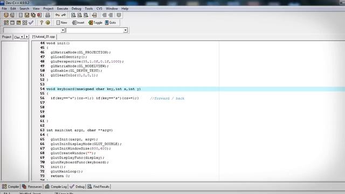Click the Rebuild All icon
Screen dimensions: 345x194
coord(25,23)
